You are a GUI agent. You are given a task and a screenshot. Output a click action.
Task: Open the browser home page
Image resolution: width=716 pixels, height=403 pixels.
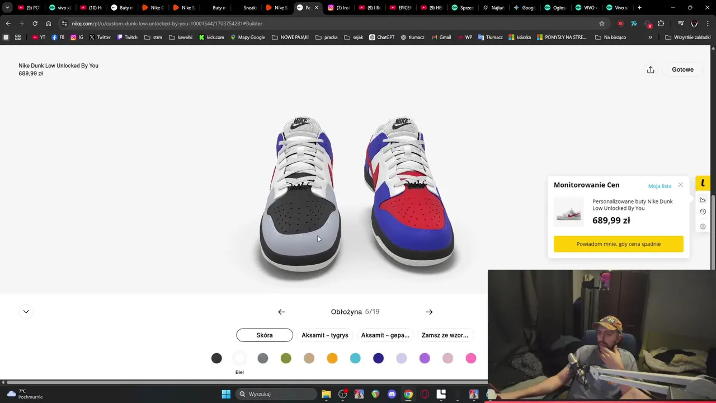(x=48, y=24)
